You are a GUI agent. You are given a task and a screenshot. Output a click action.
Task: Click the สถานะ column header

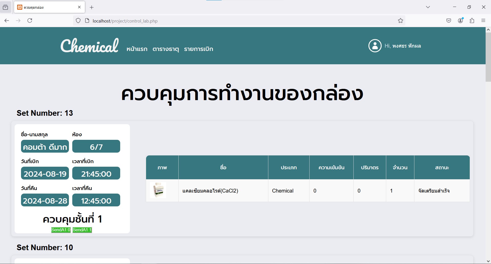[x=442, y=167]
